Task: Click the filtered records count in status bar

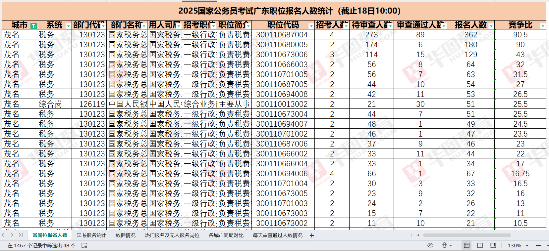Action: (41, 245)
